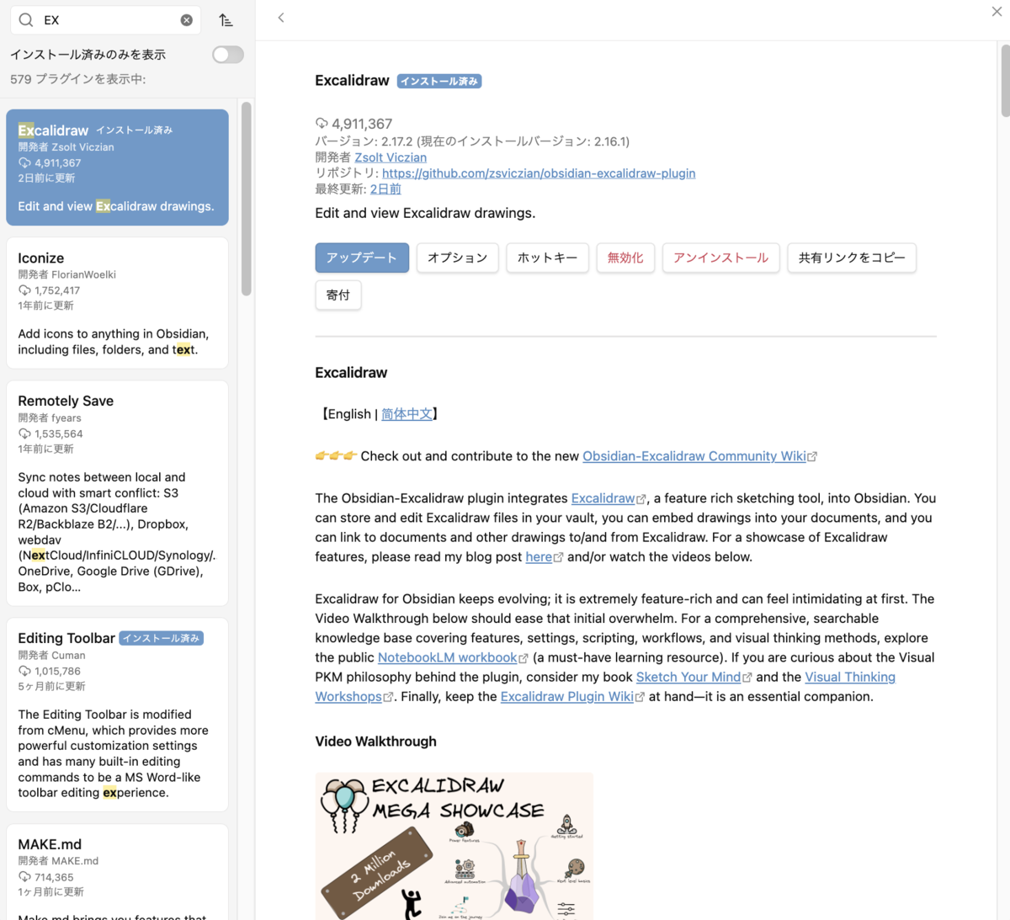Click the 寄付 donate button
The height and width of the screenshot is (920, 1010).
pos(338,295)
